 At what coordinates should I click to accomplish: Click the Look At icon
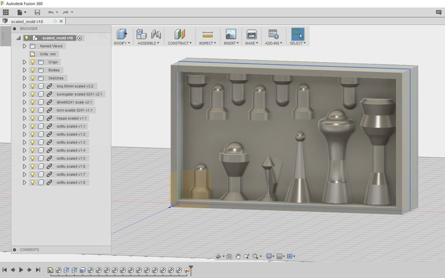click(229, 256)
